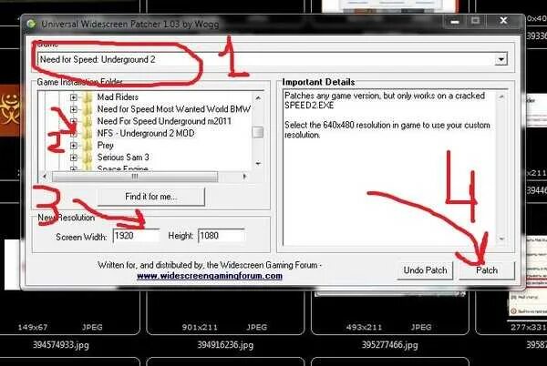This screenshot has height=366, width=547.
Task: Select 395277466.jpg thumbnail in background viewer
Action: pyautogui.click(x=389, y=313)
